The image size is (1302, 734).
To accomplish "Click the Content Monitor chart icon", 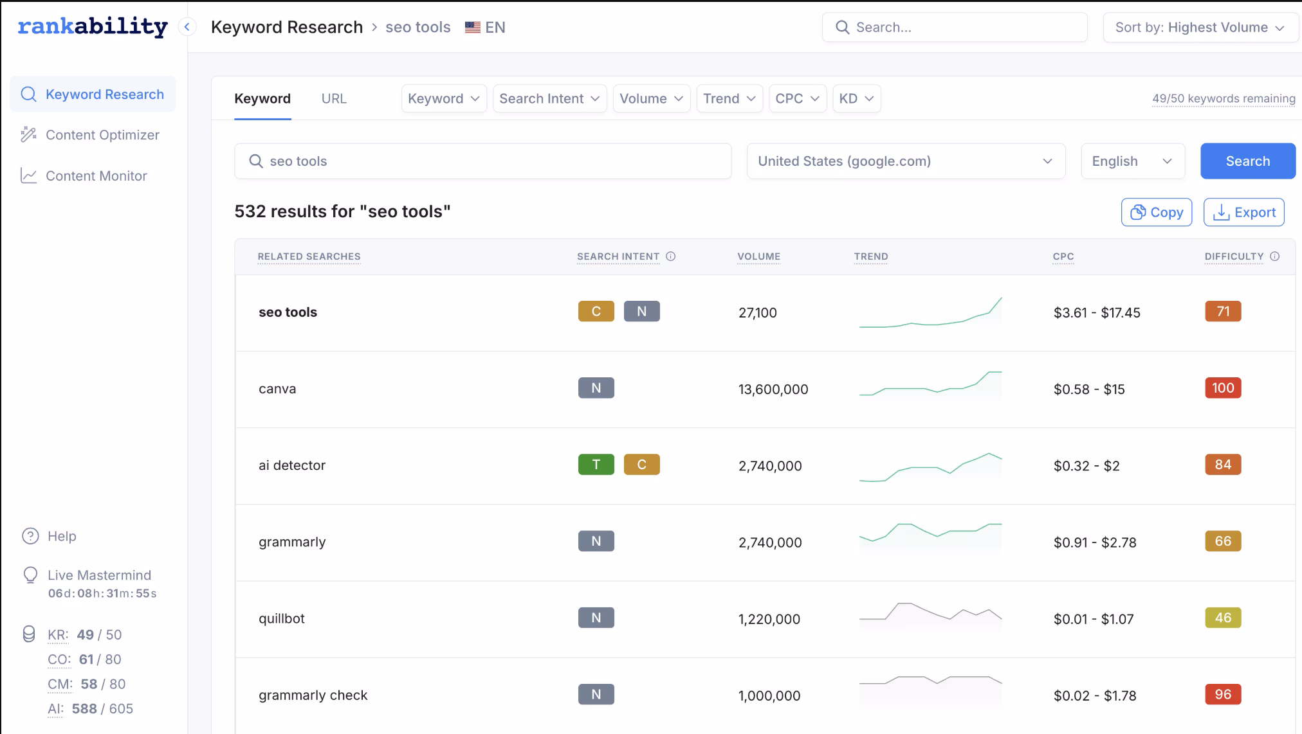I will coord(28,175).
